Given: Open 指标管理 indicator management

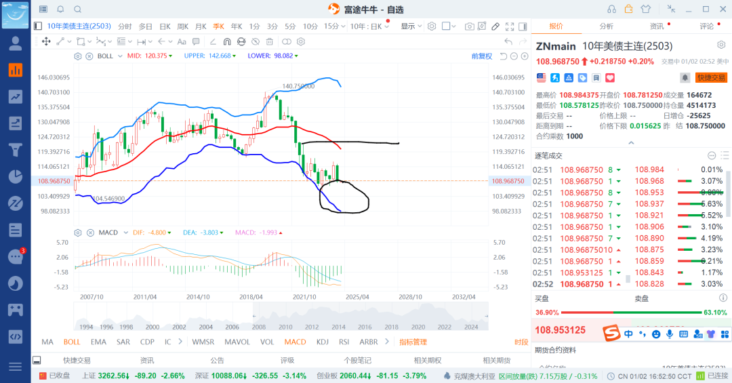Looking at the screenshot, I should click(413, 342).
